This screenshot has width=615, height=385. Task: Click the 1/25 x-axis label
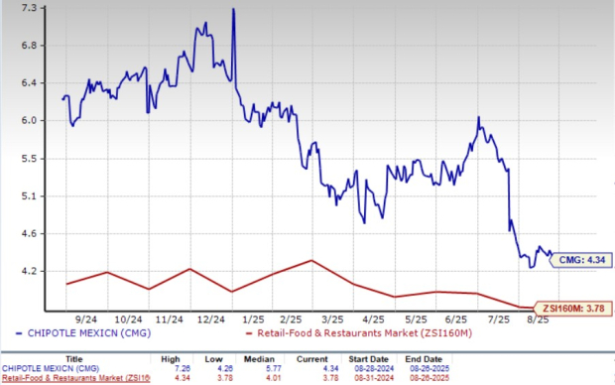click(x=253, y=320)
